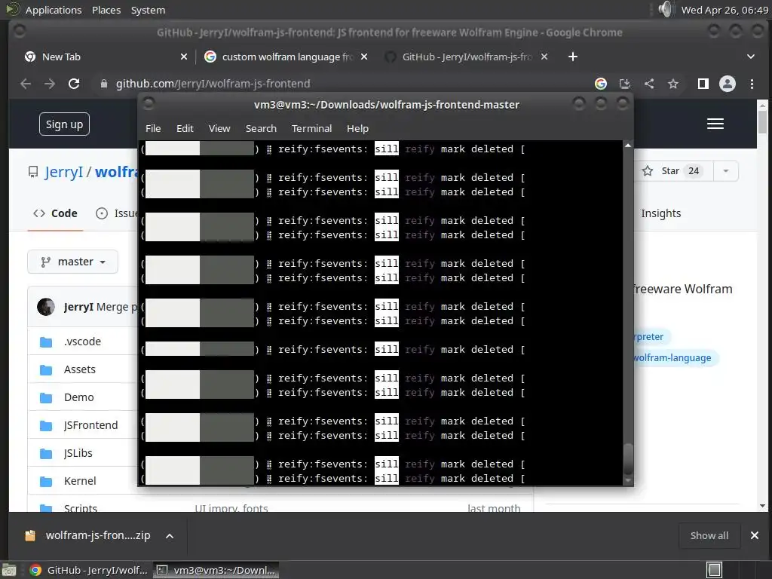This screenshot has height=579, width=772.
Task: Open the Insights tab
Action: [660, 213]
